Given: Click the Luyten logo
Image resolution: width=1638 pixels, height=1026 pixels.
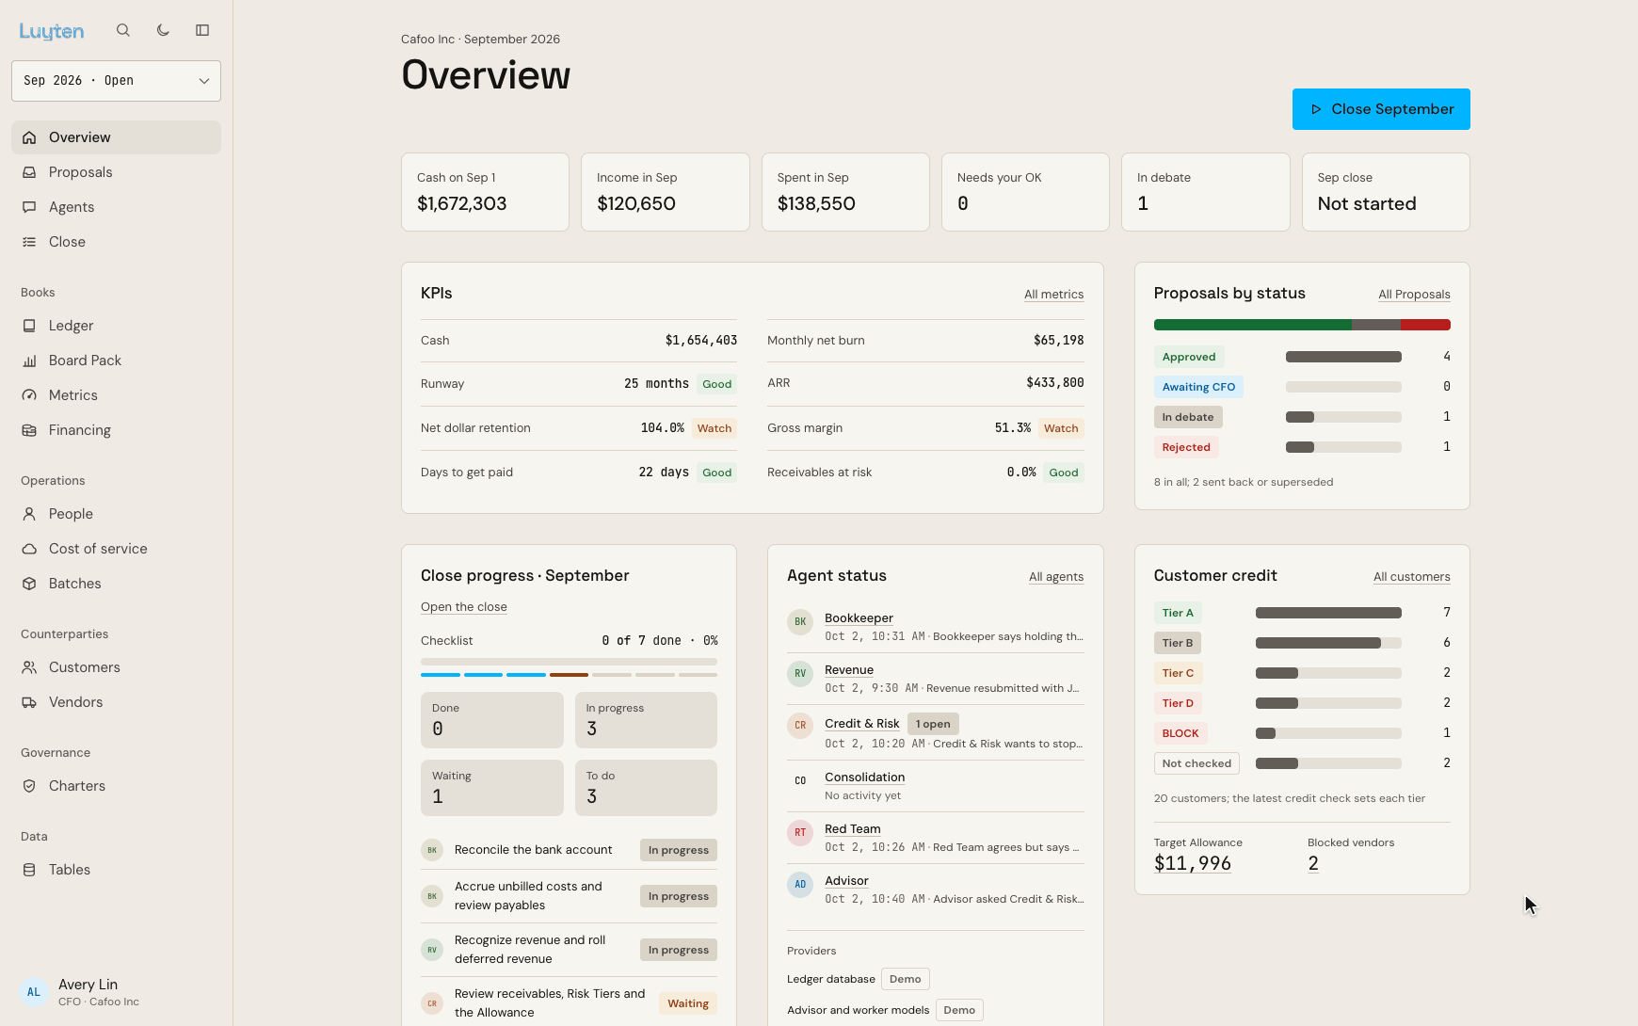Looking at the screenshot, I should 52,31.
